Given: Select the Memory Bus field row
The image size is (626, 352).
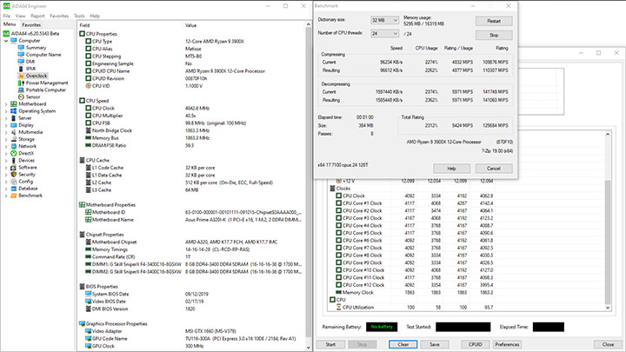Looking at the screenshot, I should click(x=190, y=138).
